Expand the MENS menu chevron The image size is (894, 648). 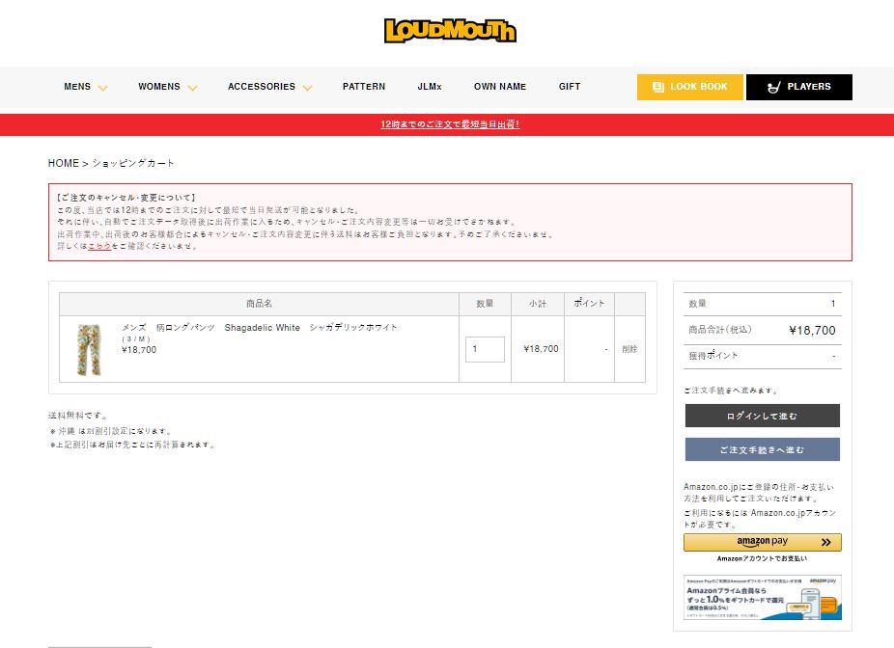pos(102,88)
